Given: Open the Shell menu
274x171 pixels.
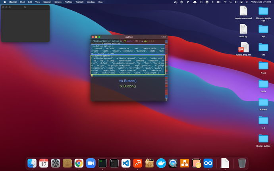Looking at the screenshot, I should (x=22, y=2).
